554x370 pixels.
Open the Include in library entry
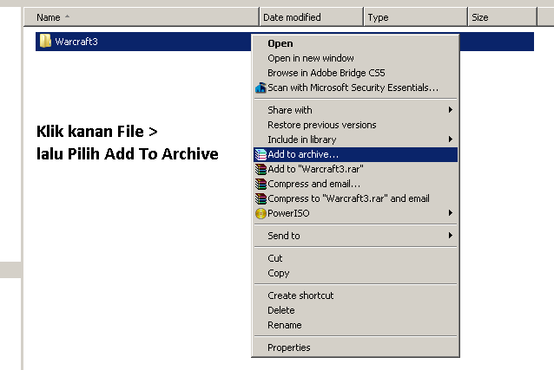pos(355,140)
